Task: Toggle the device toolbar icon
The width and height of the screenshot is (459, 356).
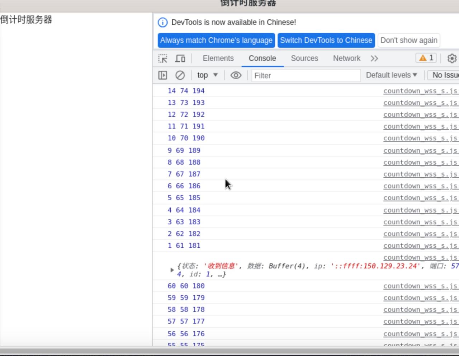Action: click(x=180, y=58)
